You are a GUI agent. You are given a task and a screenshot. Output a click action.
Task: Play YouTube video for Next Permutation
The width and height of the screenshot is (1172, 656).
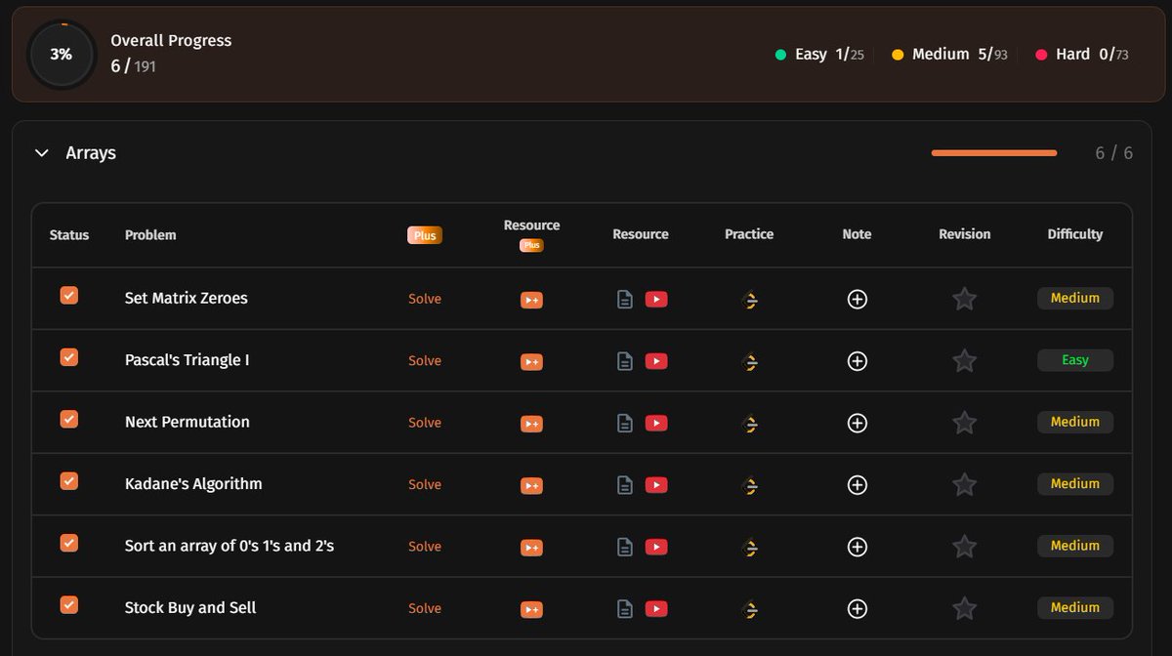(x=656, y=424)
